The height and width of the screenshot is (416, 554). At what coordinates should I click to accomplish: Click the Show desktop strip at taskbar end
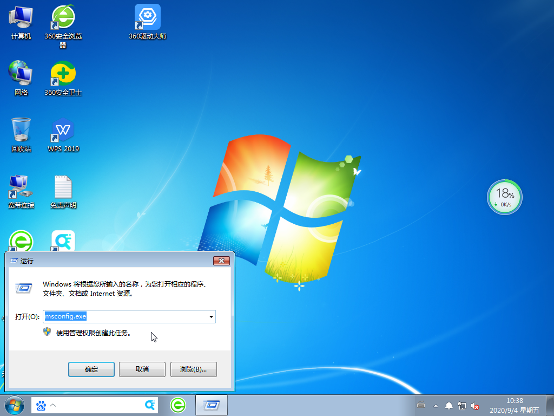[550, 405]
